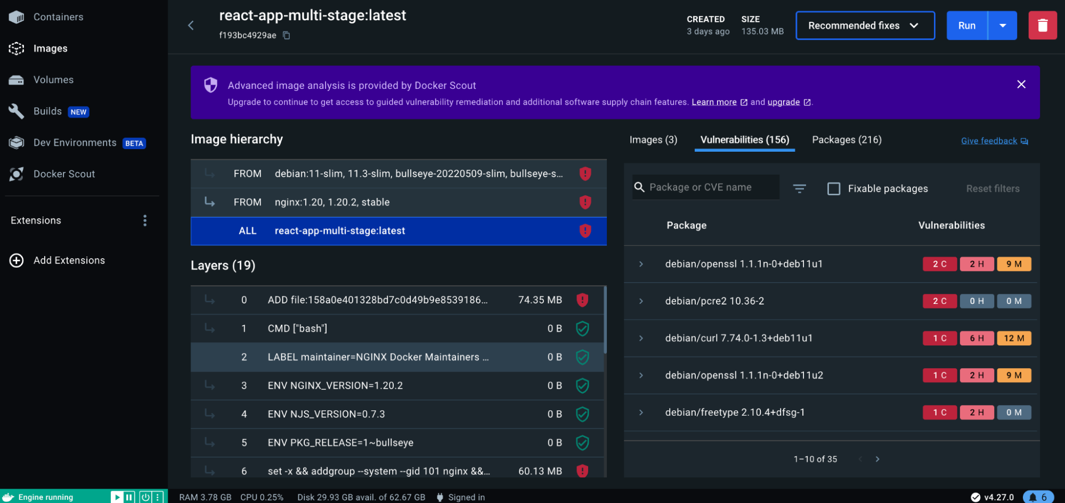Screen dimensions: 1065x503
Task: Copy the image ID f193bc4929ae
Action: click(286, 36)
